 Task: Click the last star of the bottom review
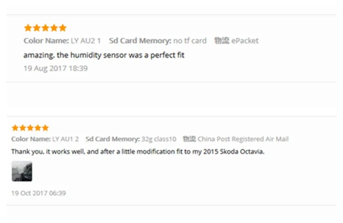[x=45, y=128]
